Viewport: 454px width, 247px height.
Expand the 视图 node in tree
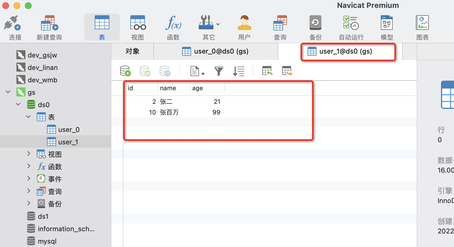pos(29,154)
